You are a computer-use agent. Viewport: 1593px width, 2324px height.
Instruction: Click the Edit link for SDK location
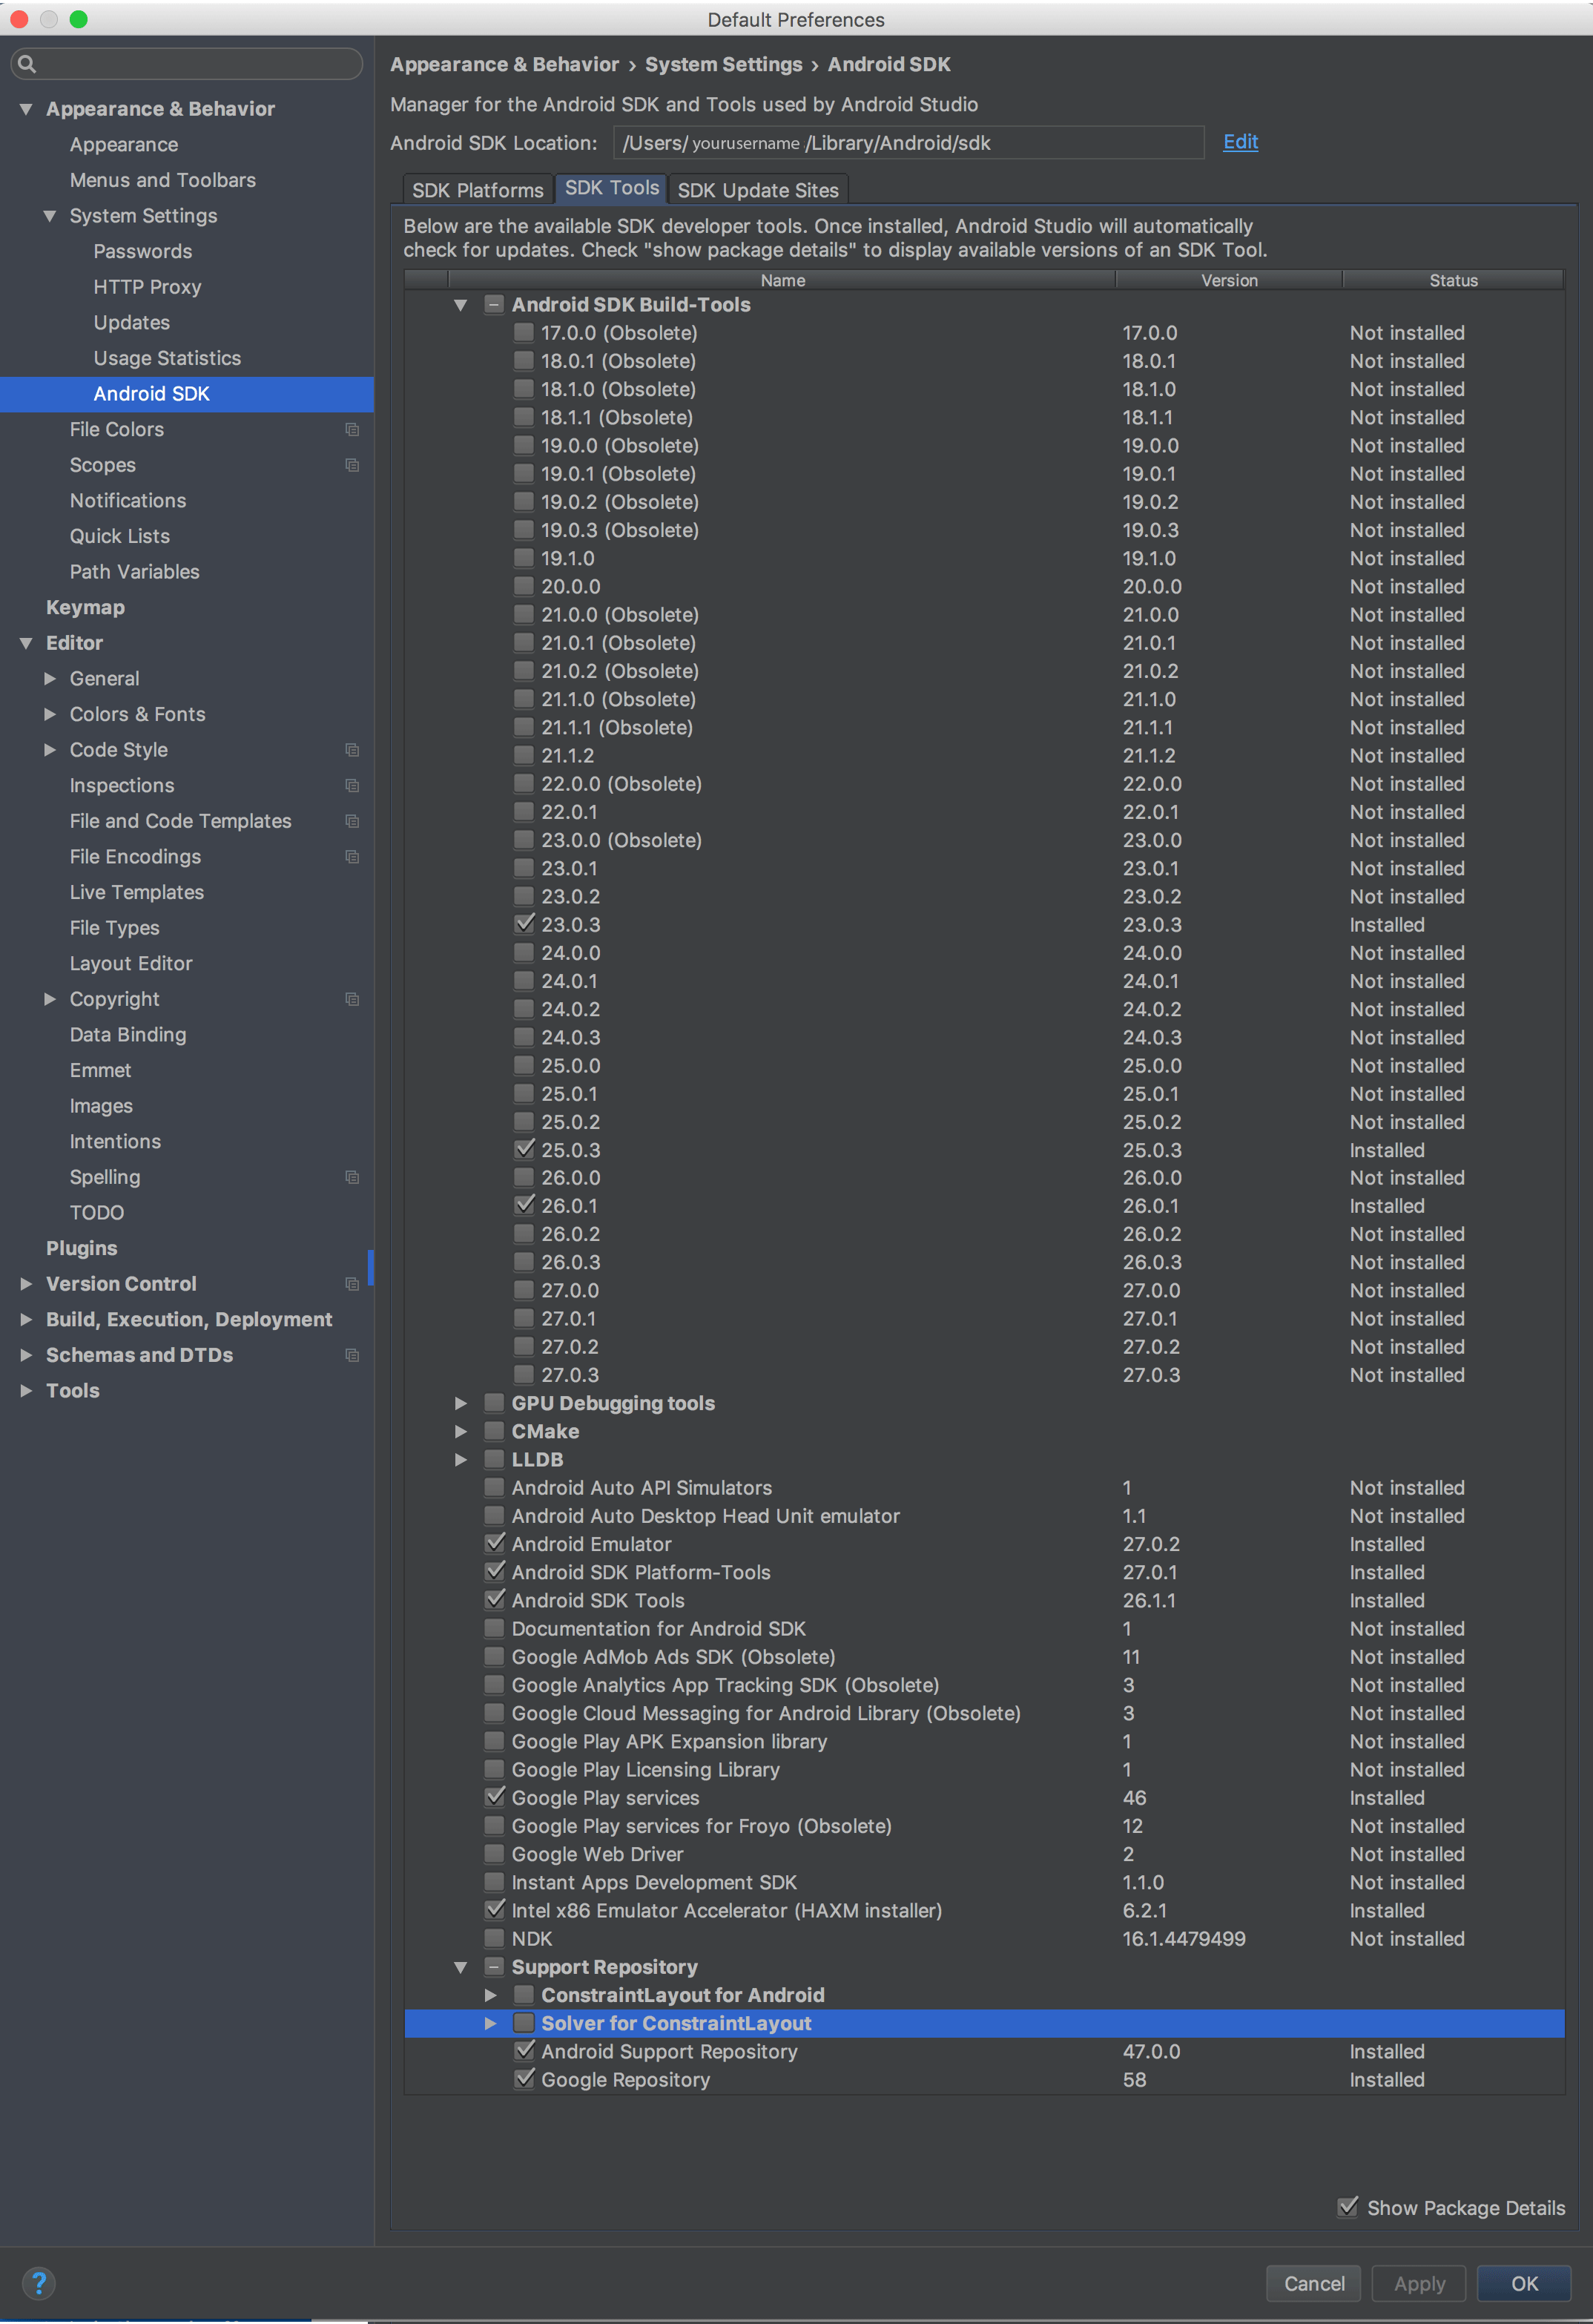tap(1240, 142)
